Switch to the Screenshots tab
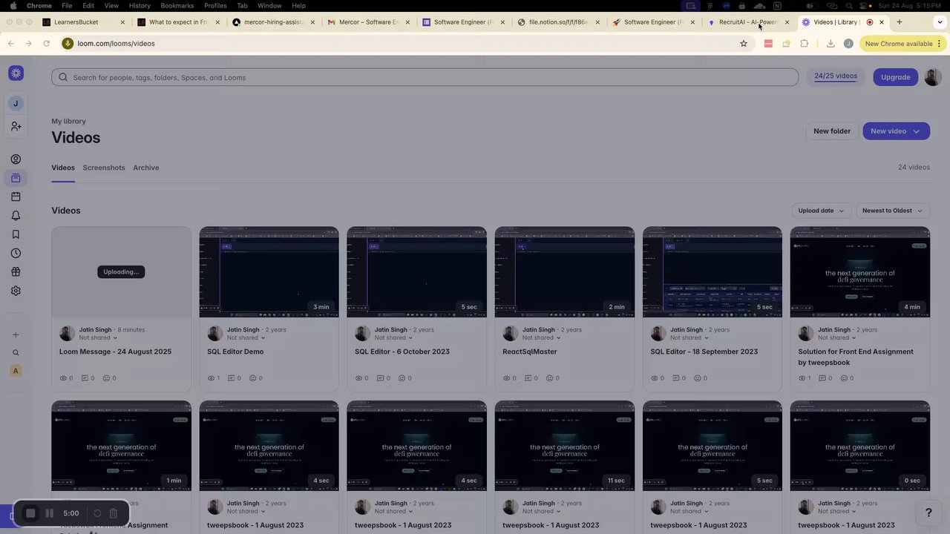The height and width of the screenshot is (534, 950). [104, 168]
